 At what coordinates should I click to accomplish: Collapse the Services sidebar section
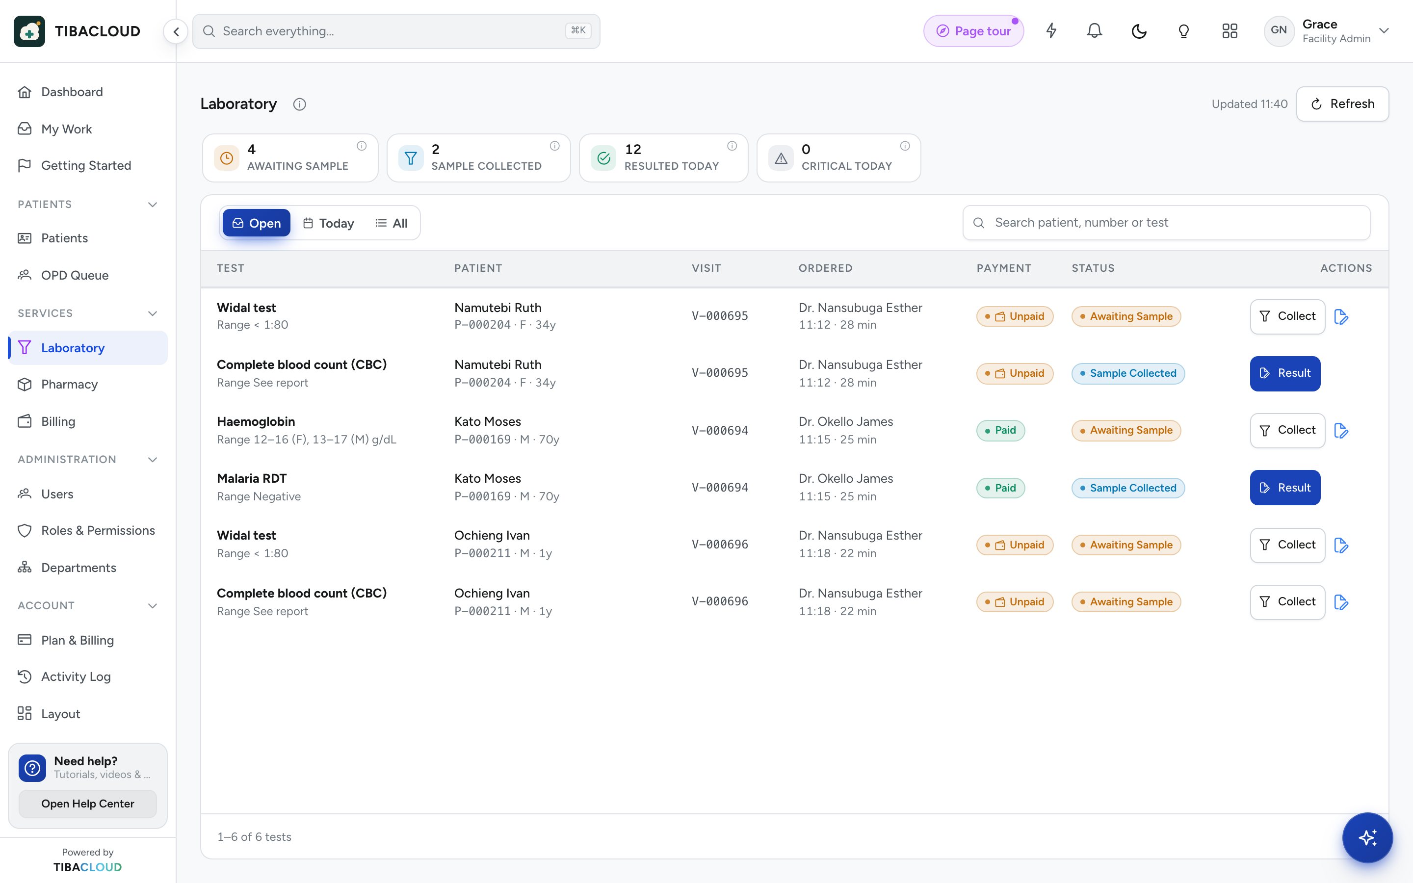(x=153, y=313)
